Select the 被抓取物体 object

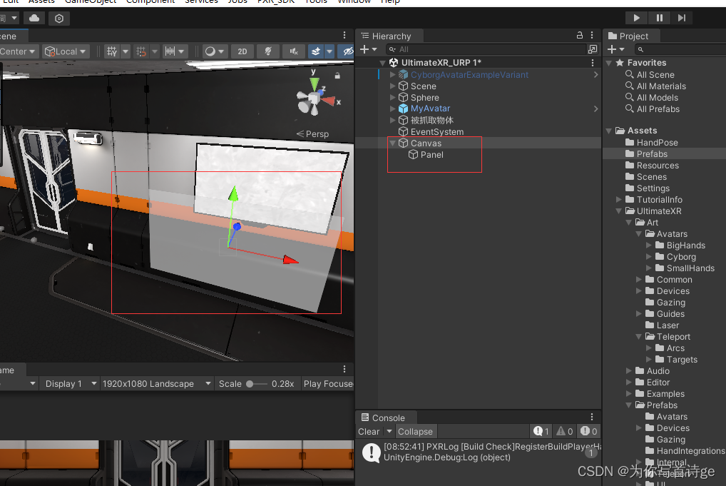point(431,120)
